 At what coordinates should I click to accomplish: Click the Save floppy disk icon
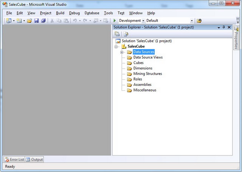click(36, 20)
